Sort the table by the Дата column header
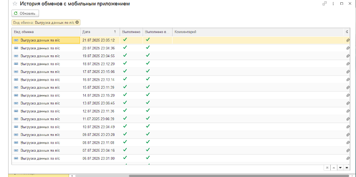Screen dimensions: 356x177 point(100,32)
